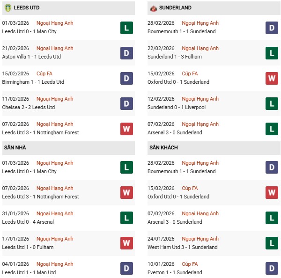Open the Birmingham 1 - 1 Leeds Utd match
This screenshot has width=281, height=278.
click(33, 82)
